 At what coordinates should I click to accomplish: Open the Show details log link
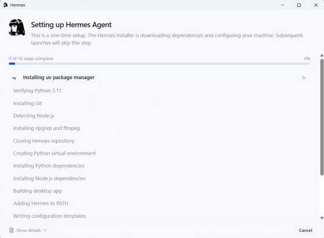tap(28, 230)
